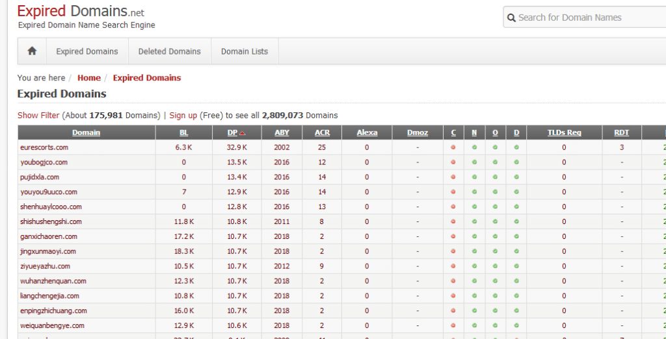Click the search magnifier icon
Screen dimensions: 666x339
512,18
